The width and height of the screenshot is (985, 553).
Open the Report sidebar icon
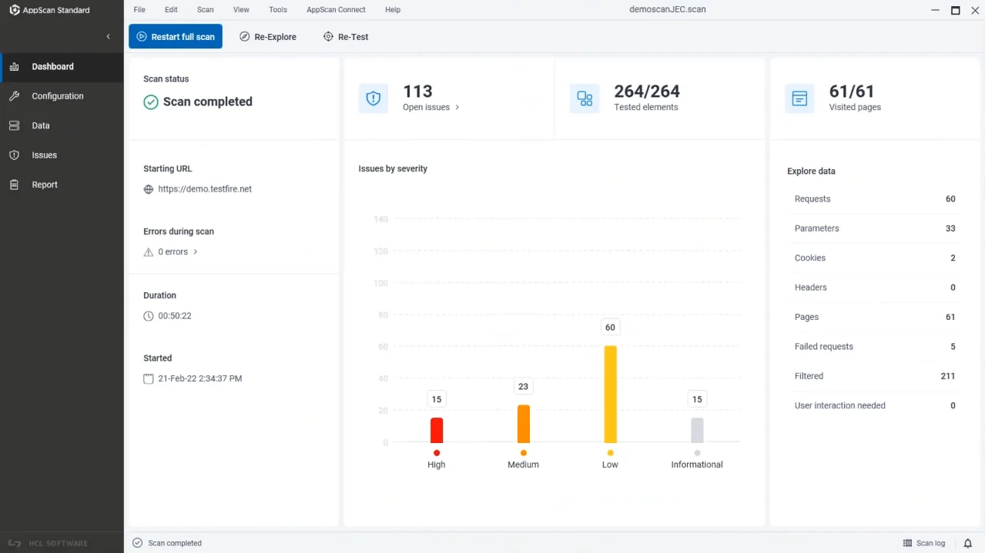(x=14, y=185)
